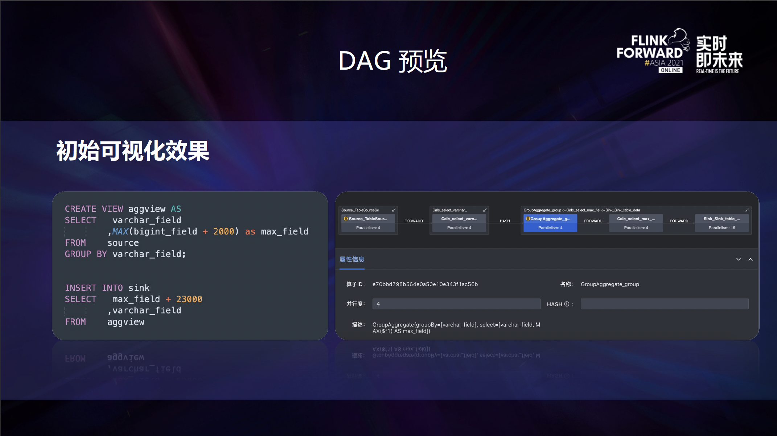
Task: Click the 描述 GroupAggregate description text
Action: 456,328
